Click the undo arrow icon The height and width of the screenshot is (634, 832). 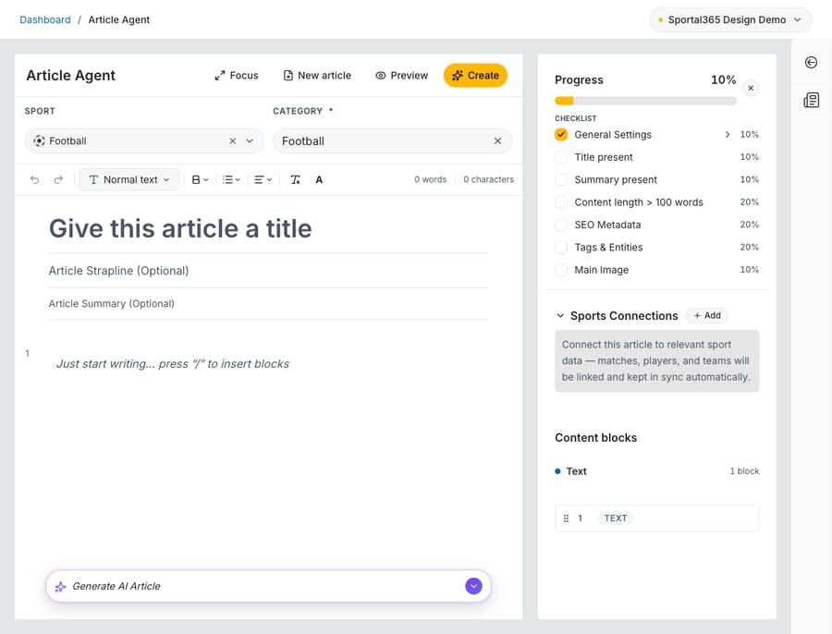click(34, 180)
